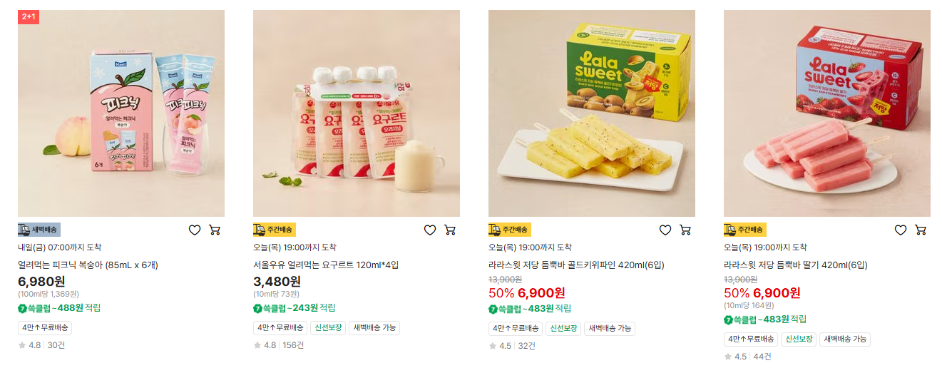
Task: Click 새벽배송 가능 tag under kiwi bar
Action: [x=610, y=328]
